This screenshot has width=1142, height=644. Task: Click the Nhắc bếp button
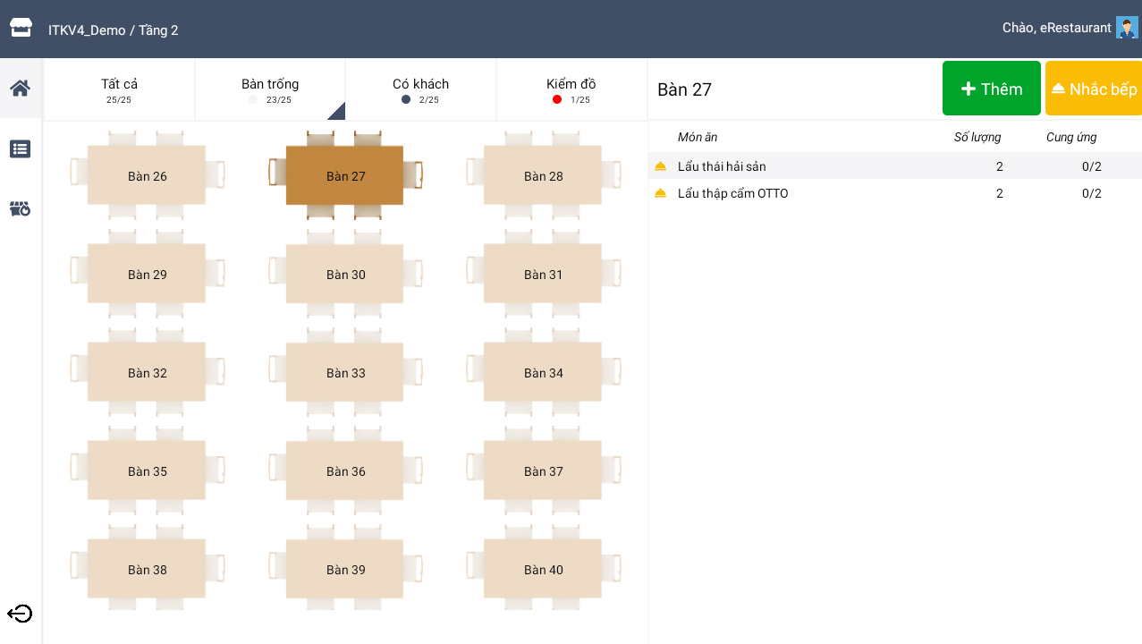(1094, 89)
